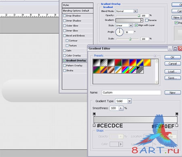Click the New gradient button
This screenshot has height=157, width=182.
coord(173,93)
